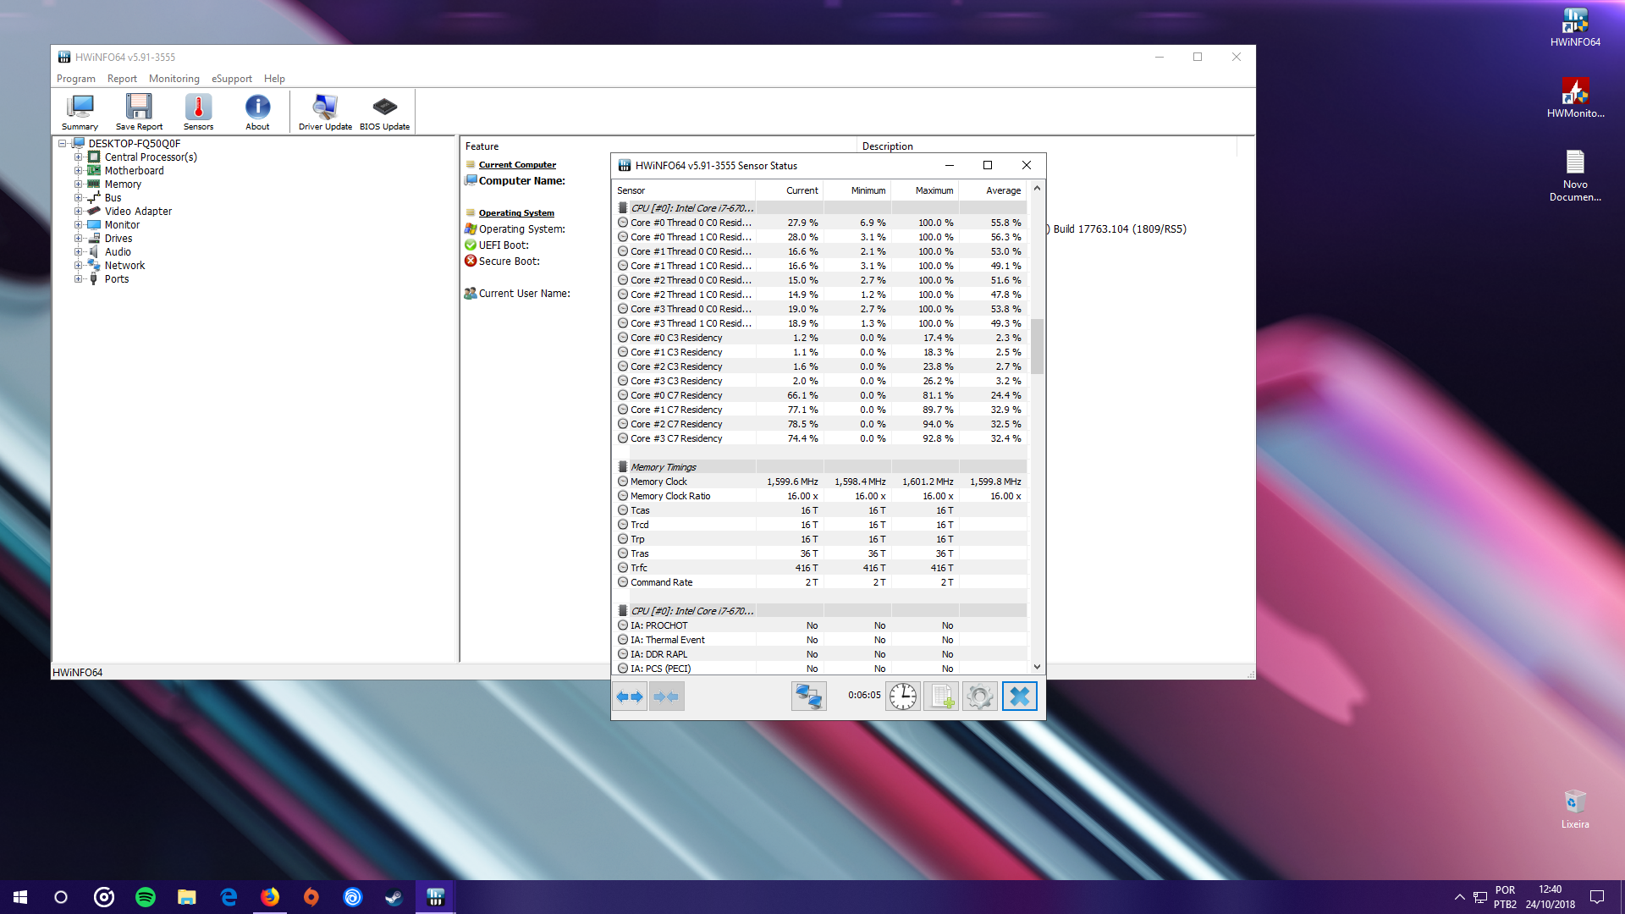Click the Operating System link
Image resolution: width=1625 pixels, height=914 pixels.
[x=516, y=213]
